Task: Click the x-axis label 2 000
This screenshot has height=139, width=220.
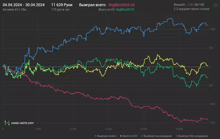Action: click(38, 129)
